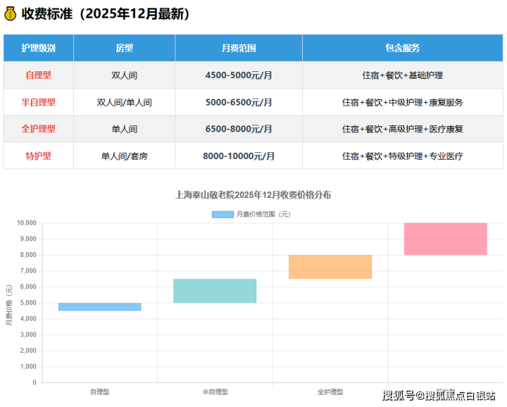Image resolution: width=507 pixels, height=407 pixels.
Task: Select the 护理级别 table column header
Action: tap(38, 49)
